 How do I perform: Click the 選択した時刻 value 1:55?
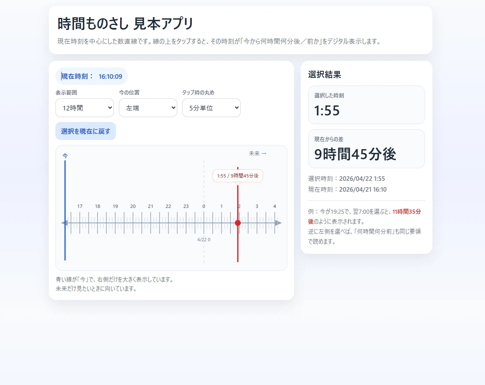327,110
